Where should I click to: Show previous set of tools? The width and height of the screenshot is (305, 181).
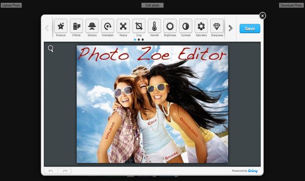pos(47,28)
